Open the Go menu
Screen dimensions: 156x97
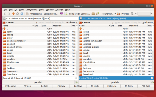click(x=16, y=10)
